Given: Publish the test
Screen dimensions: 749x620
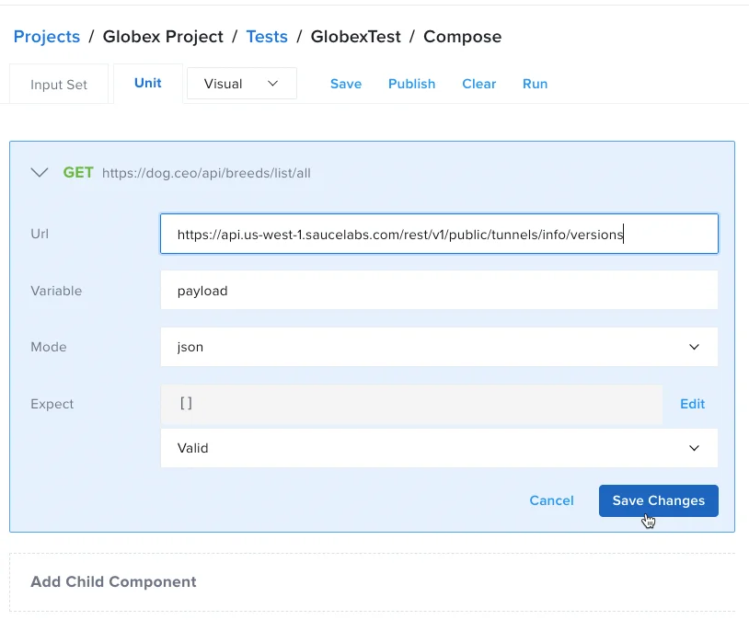Looking at the screenshot, I should point(411,83).
